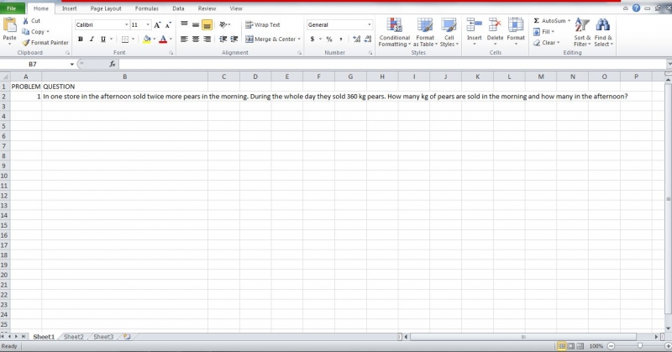Click the AutoSum sigma icon

click(x=537, y=20)
